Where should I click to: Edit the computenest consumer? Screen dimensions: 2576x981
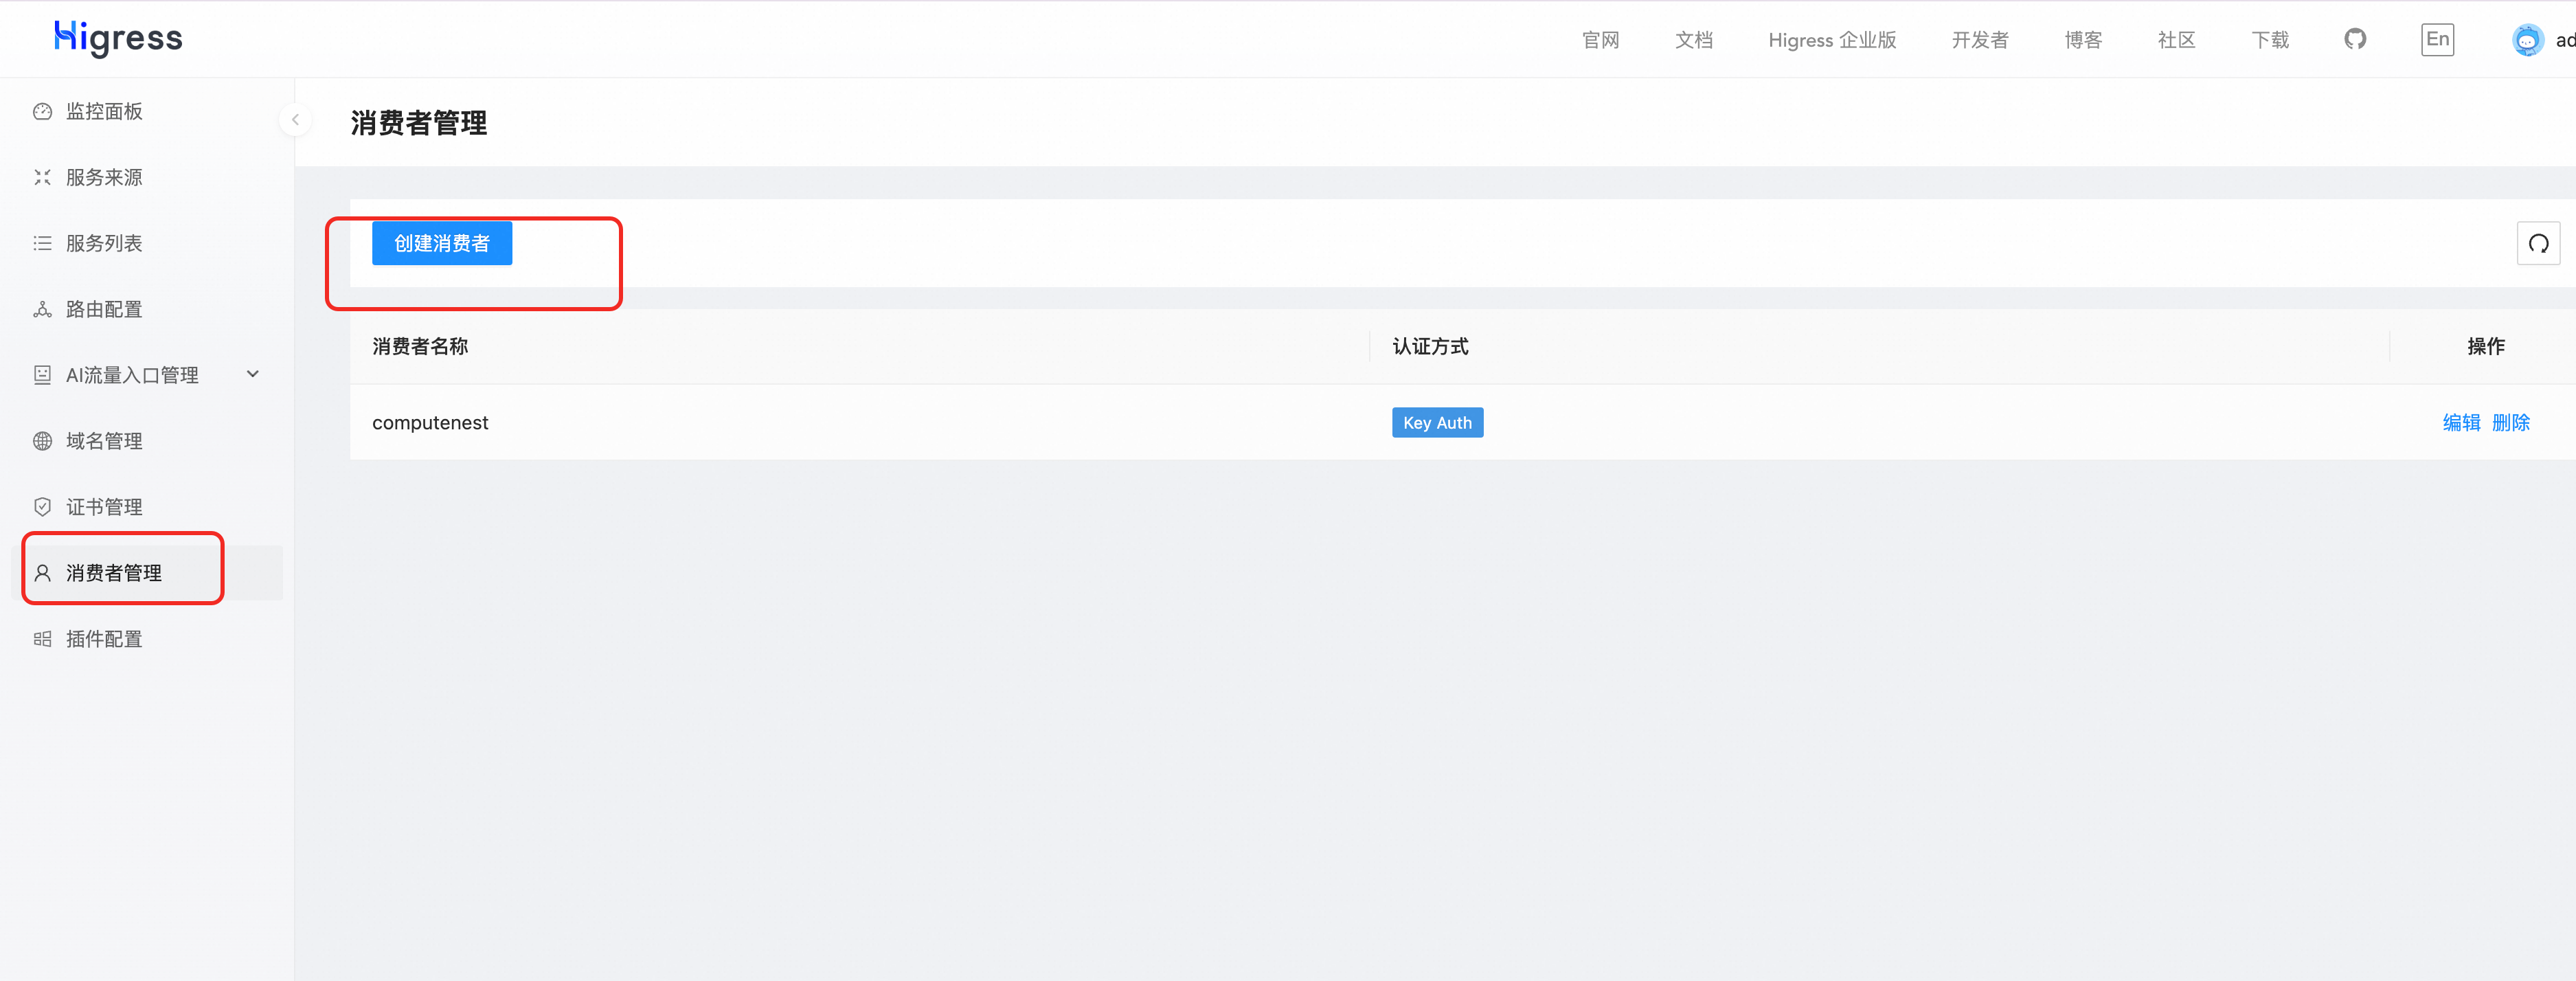[x=2460, y=422]
